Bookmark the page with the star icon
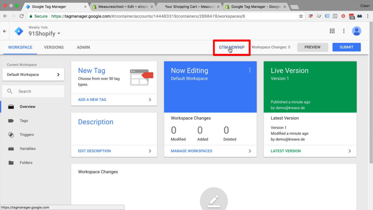 point(301,16)
